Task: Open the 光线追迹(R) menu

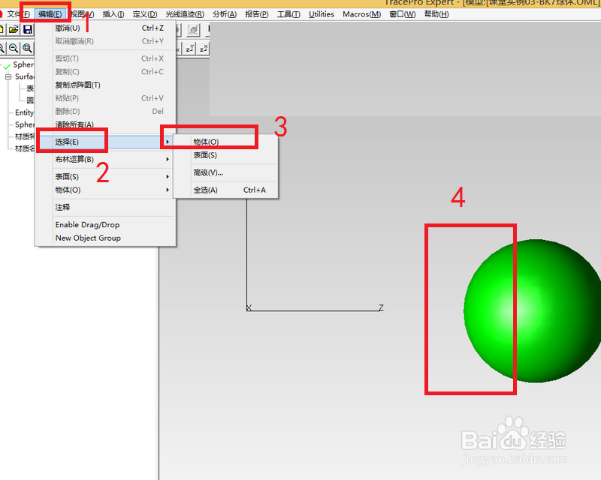Action: coord(185,14)
